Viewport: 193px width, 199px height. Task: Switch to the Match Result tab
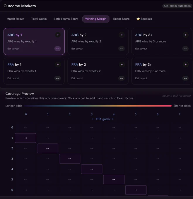[x=15, y=19]
